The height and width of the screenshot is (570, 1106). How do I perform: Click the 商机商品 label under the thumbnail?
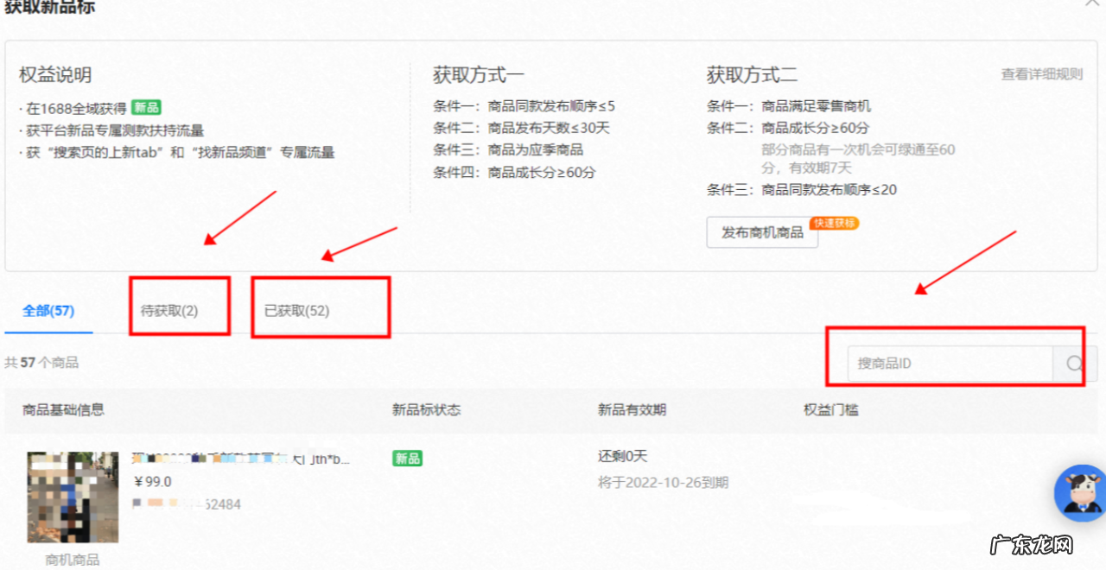click(x=73, y=560)
